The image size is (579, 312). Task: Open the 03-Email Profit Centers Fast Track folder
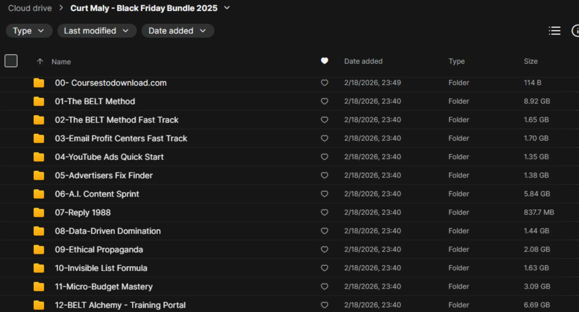(121, 138)
